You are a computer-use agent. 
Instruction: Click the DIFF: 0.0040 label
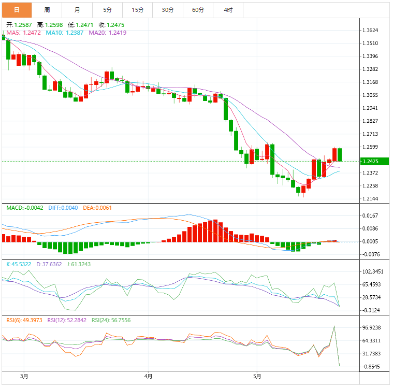point(63,208)
